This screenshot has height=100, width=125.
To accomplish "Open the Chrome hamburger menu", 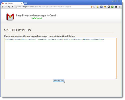I will (x=120, y=7).
